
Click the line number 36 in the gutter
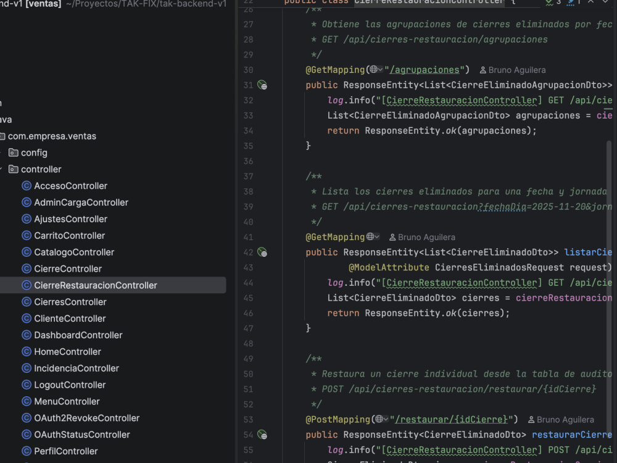pyautogui.click(x=248, y=161)
